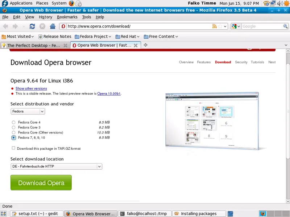Viewport: 290px width, 217px height.
Task: Open the Fedora distribution dropdown
Action: pos(28,111)
